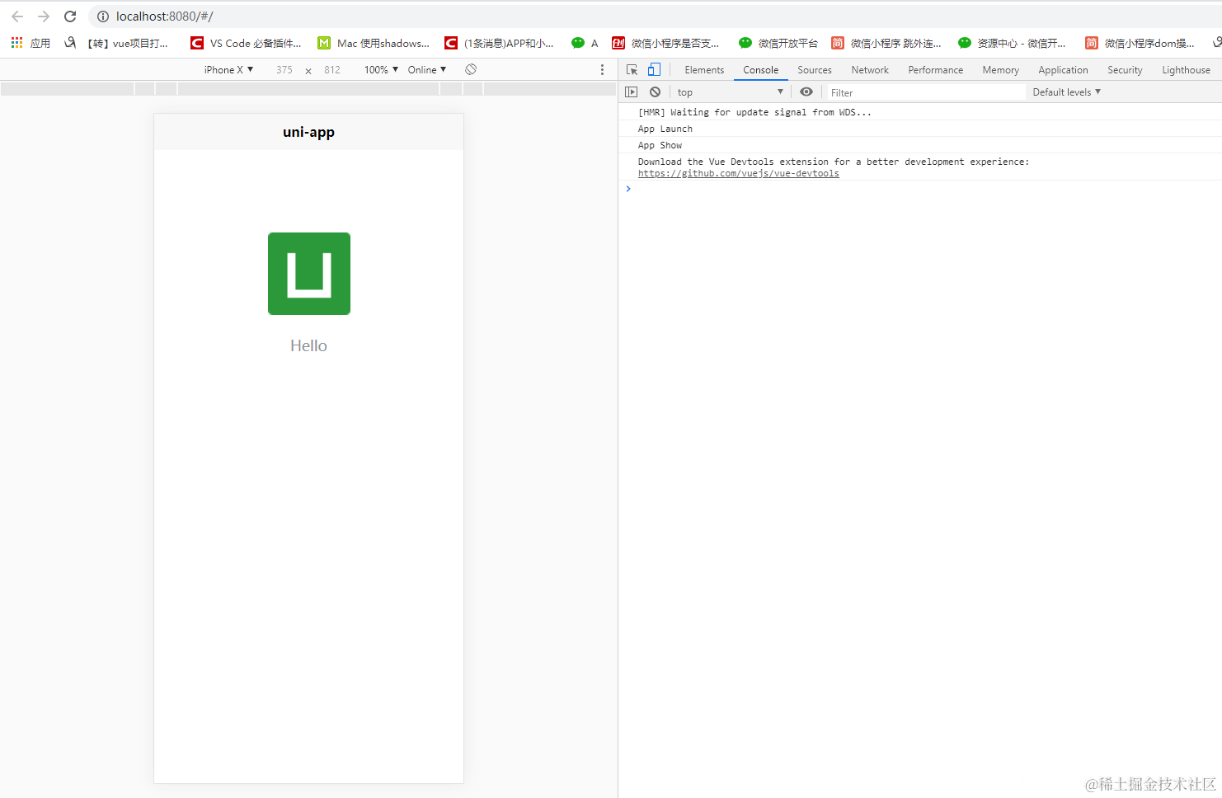Toggle the device toolbar icon
Image resolution: width=1222 pixels, height=798 pixels.
(654, 70)
